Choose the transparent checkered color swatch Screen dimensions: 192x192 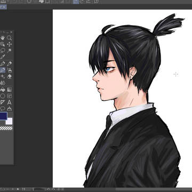pyautogui.click(x=6, y=128)
